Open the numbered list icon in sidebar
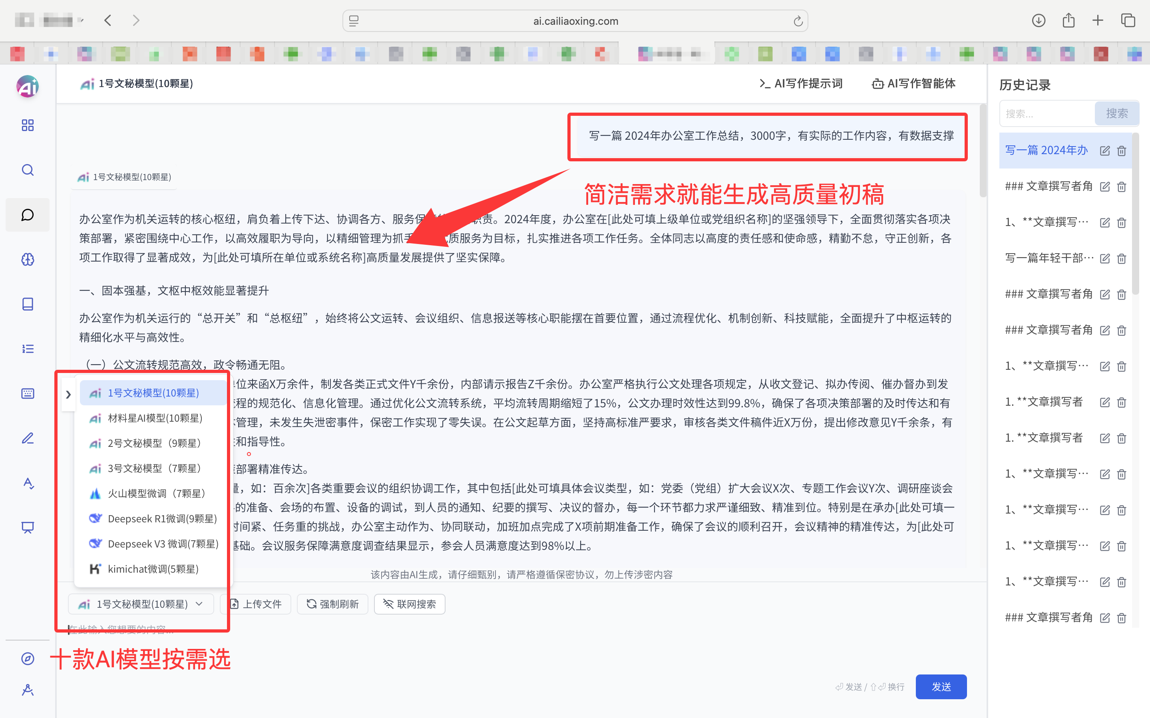1150x718 pixels. coord(28,349)
